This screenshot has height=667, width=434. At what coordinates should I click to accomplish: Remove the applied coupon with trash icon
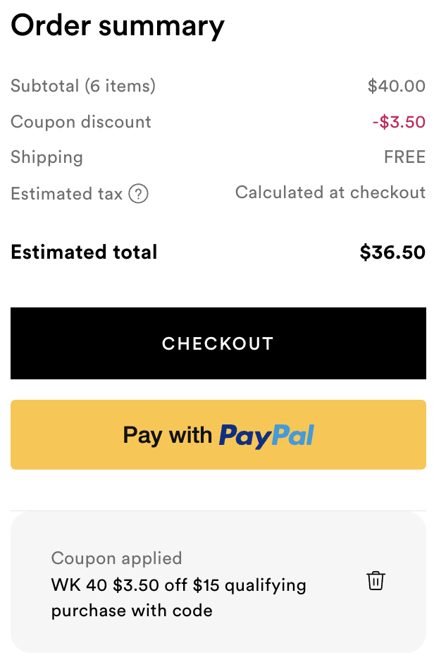(376, 581)
